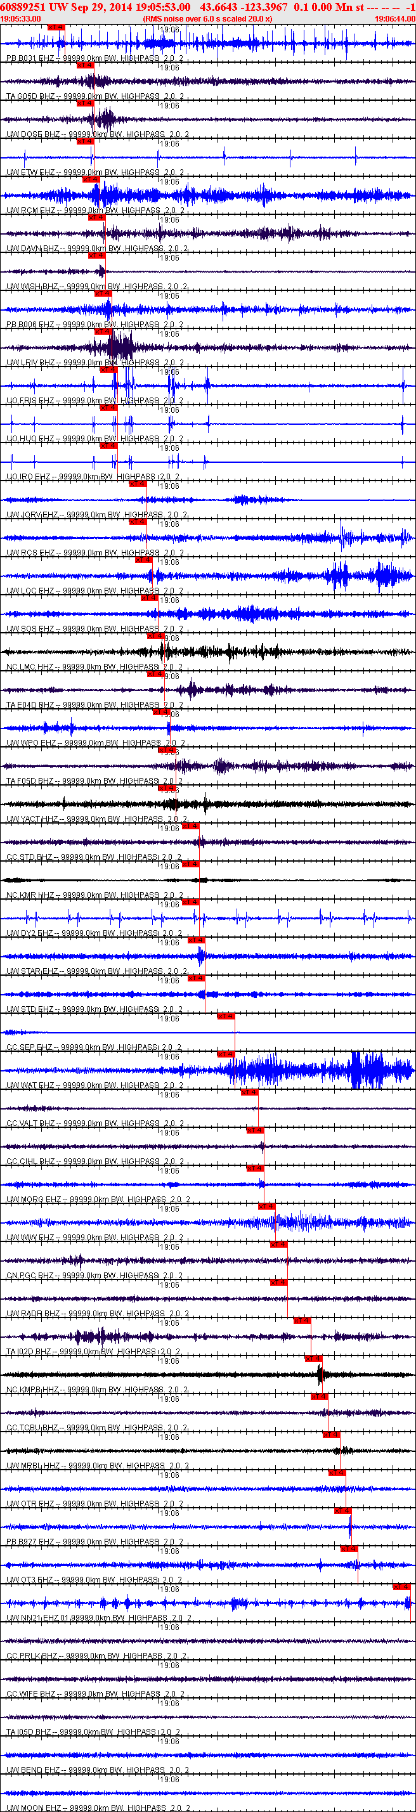Click the 'UW RADR BHZ' station label
Image resolution: width=416 pixels, height=1812 pixels.
(x=33, y=1314)
